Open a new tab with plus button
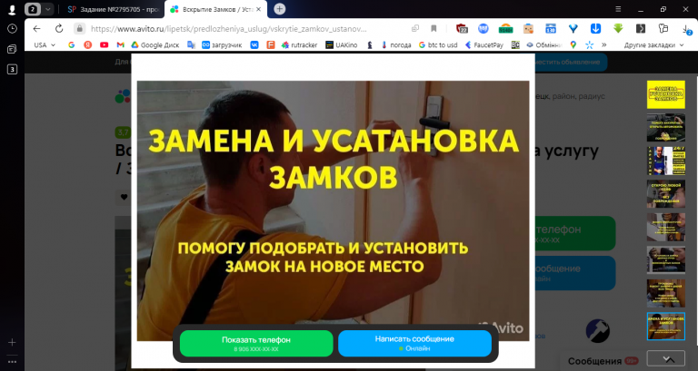Screen dimensions: 698x371 pos(280,9)
